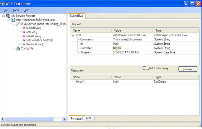Collapse the localhost:8888/evals/mex node

[x=8, y=20]
